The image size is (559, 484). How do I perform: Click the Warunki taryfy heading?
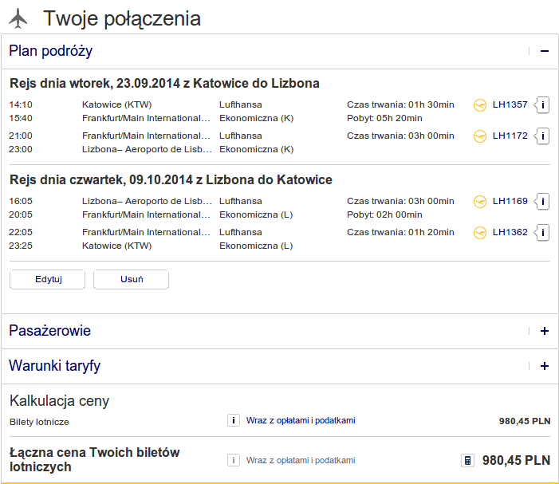click(x=54, y=366)
